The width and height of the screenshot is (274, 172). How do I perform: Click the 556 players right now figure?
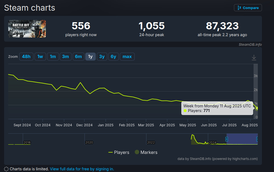click(81, 26)
